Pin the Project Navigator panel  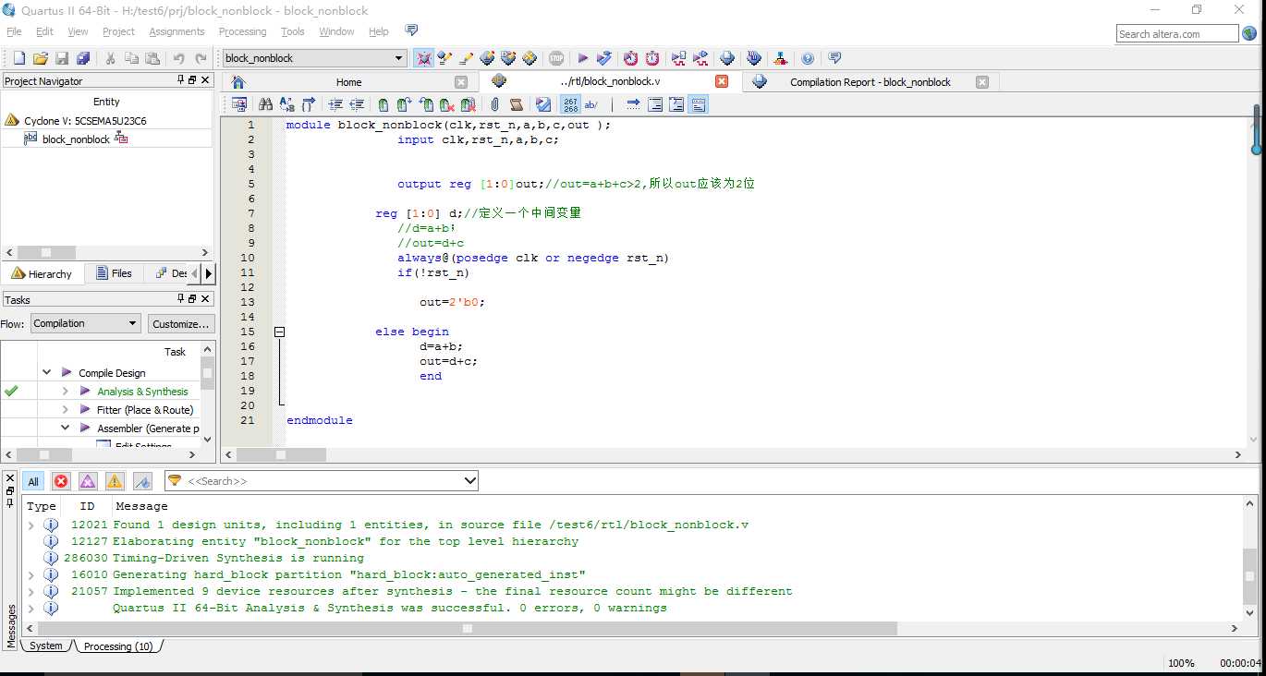click(181, 81)
